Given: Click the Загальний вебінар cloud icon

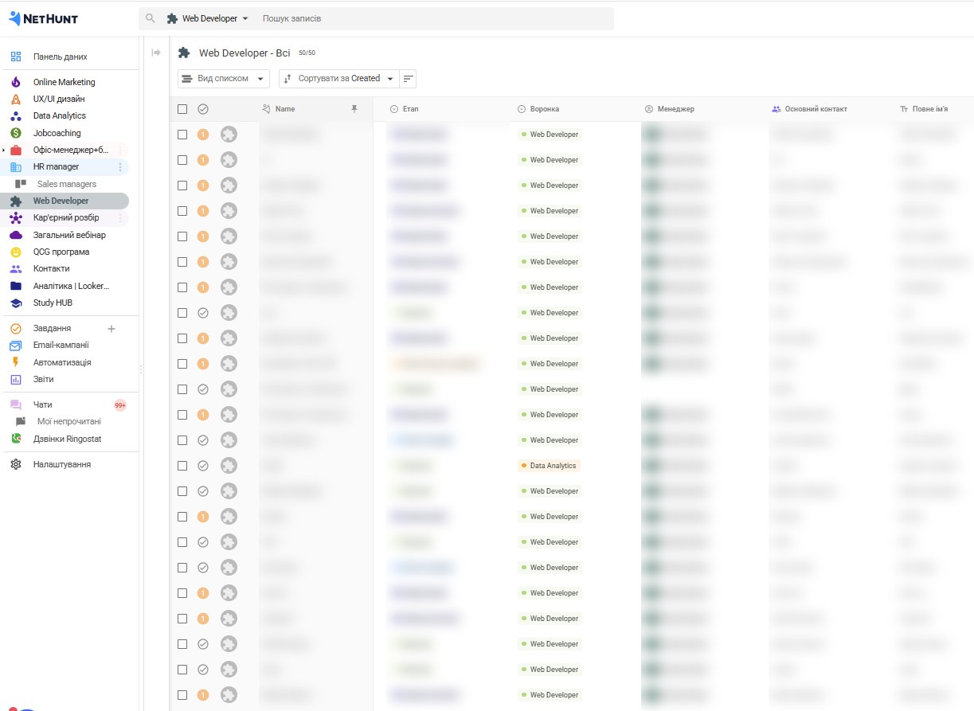Looking at the screenshot, I should [16, 235].
